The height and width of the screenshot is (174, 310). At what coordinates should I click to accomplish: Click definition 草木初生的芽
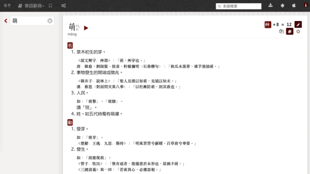click(91, 52)
